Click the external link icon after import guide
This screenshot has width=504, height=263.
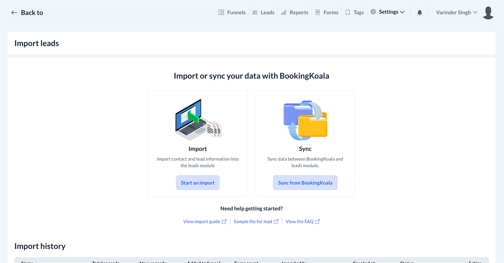tap(224, 222)
